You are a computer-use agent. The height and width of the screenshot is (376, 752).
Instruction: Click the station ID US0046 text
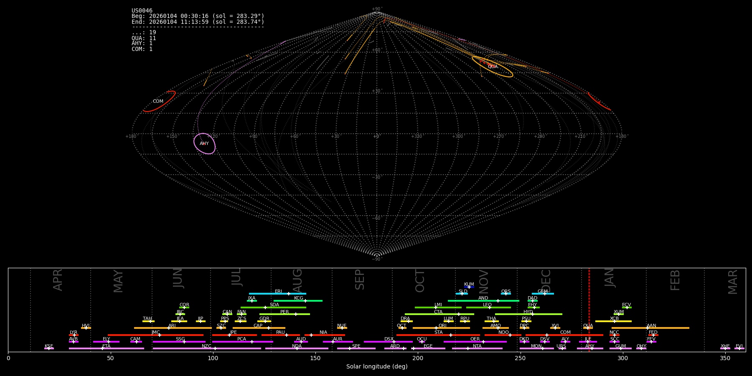(142, 11)
